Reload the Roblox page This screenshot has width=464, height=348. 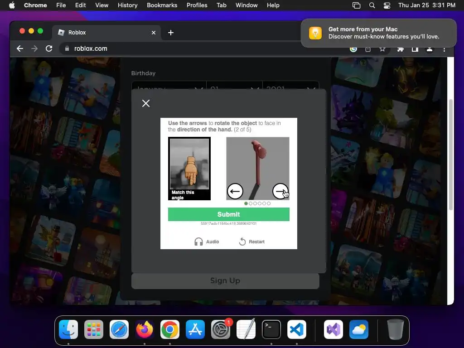coord(49,48)
